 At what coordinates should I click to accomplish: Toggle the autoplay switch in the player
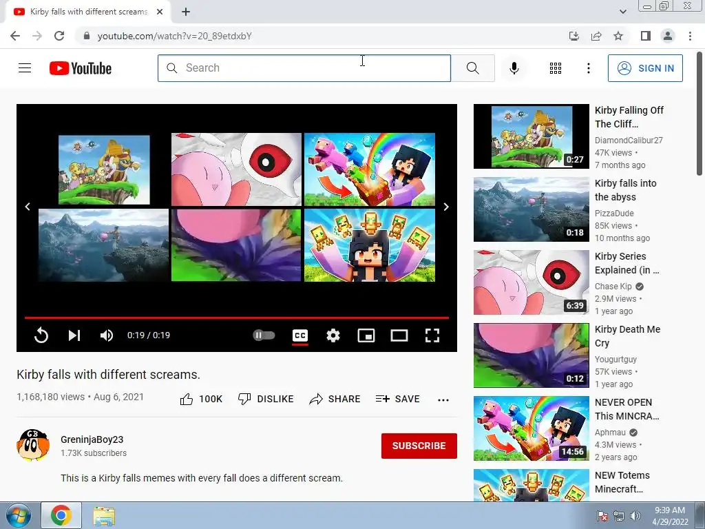tap(264, 335)
